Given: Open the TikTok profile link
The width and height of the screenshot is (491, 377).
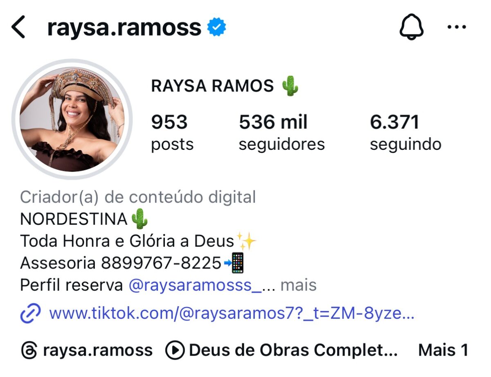Looking at the screenshot, I should coord(232,314).
